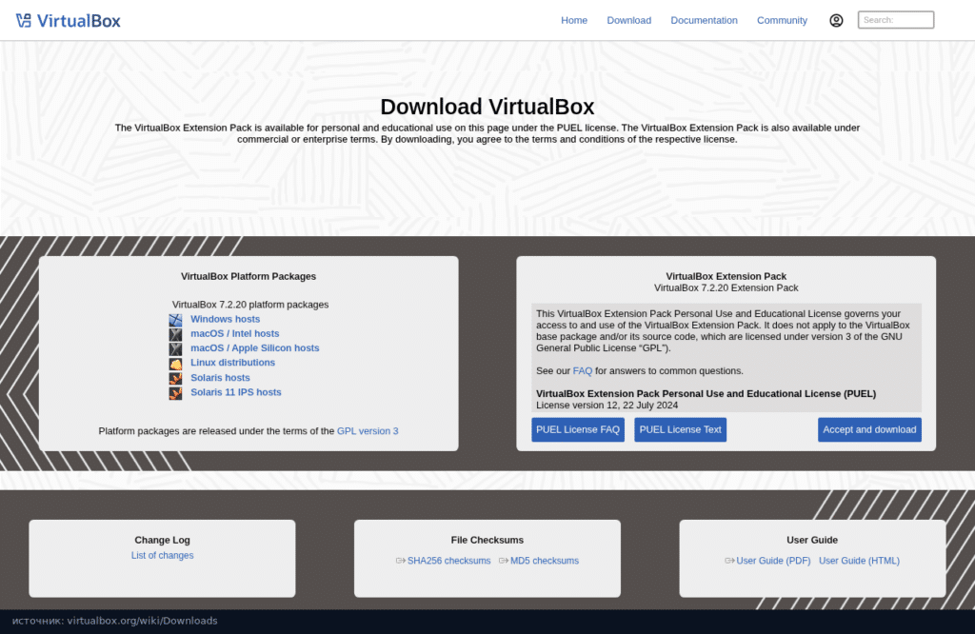Click the macOS / Apple Silicon hosts icon

(x=176, y=348)
